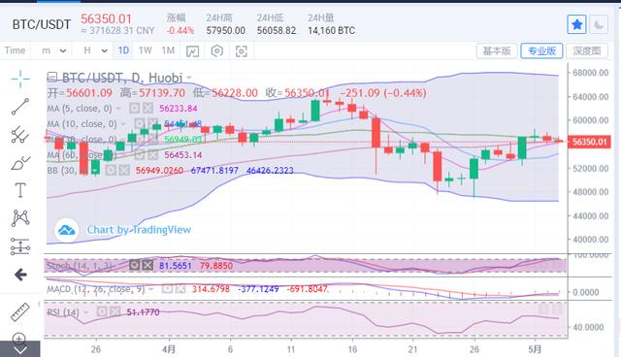
Task: Click the 0.0000 MACD axis label
Action: click(586, 292)
